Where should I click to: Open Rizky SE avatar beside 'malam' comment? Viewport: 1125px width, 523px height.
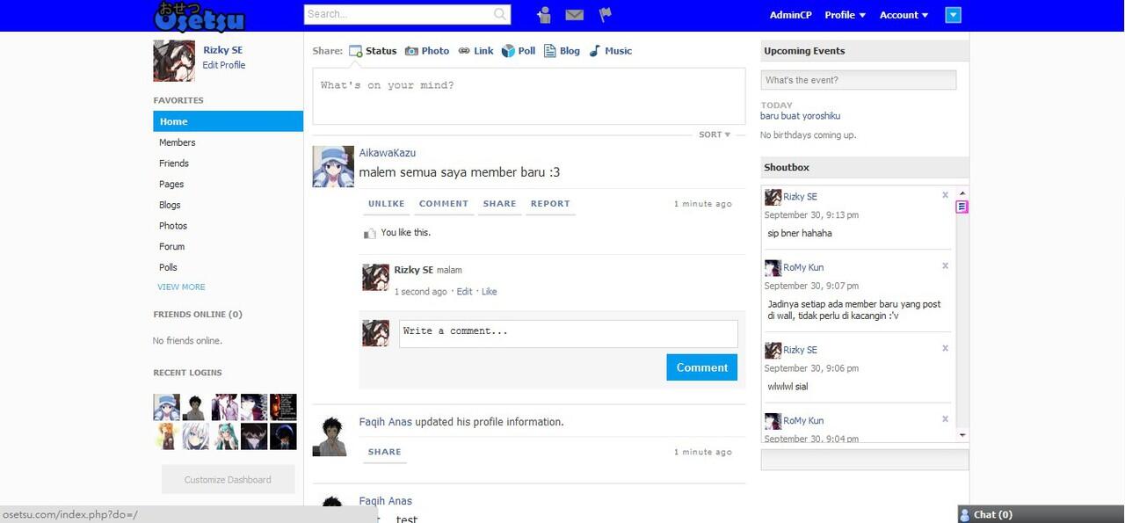(x=376, y=277)
